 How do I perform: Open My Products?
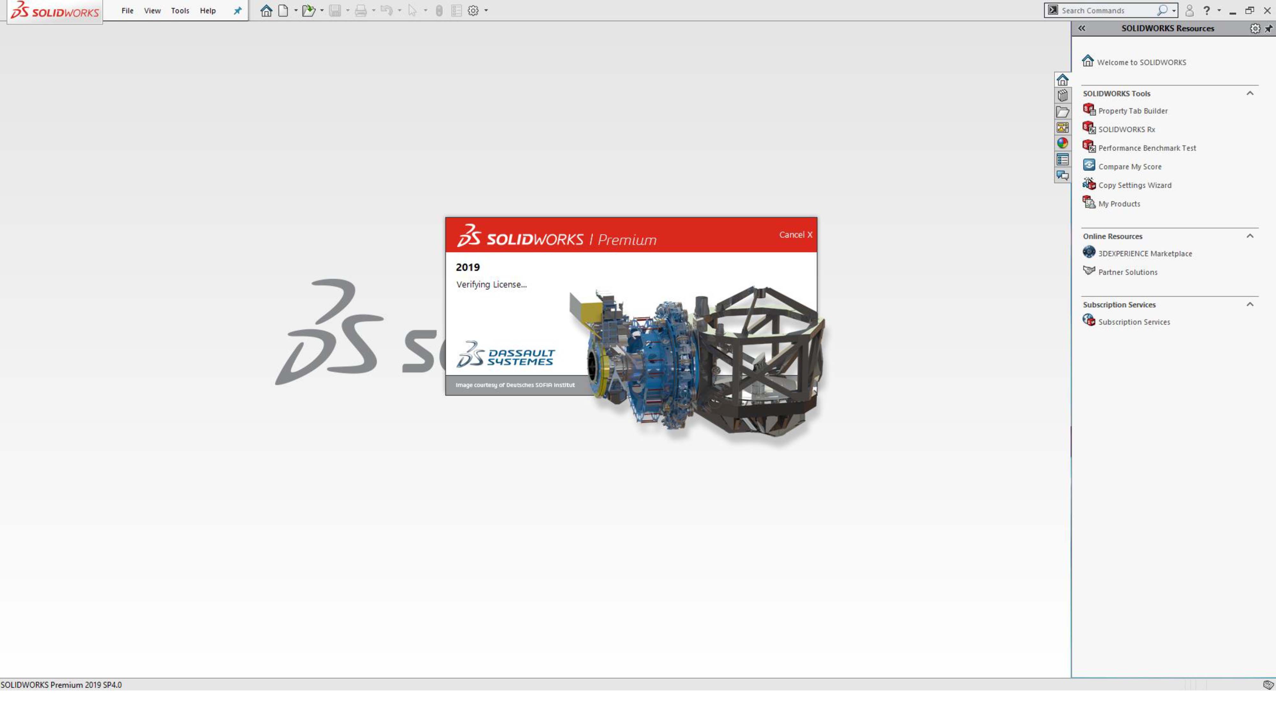point(1111,203)
